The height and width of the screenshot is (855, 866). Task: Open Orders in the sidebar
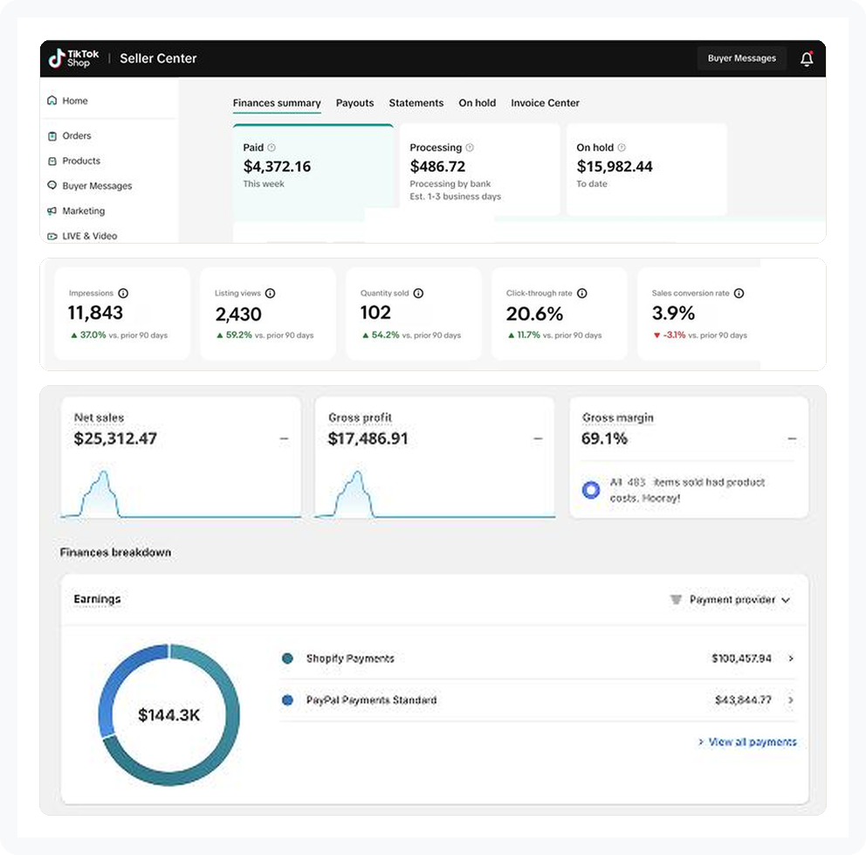pyautogui.click(x=77, y=136)
